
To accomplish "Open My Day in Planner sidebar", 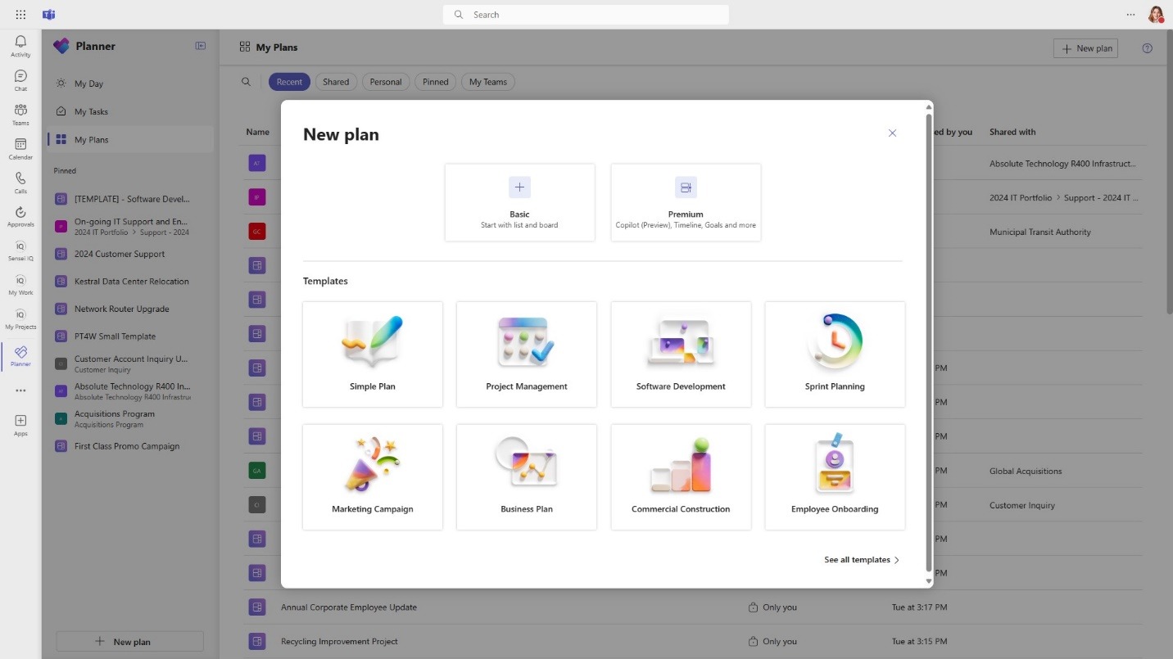I will [x=130, y=84].
